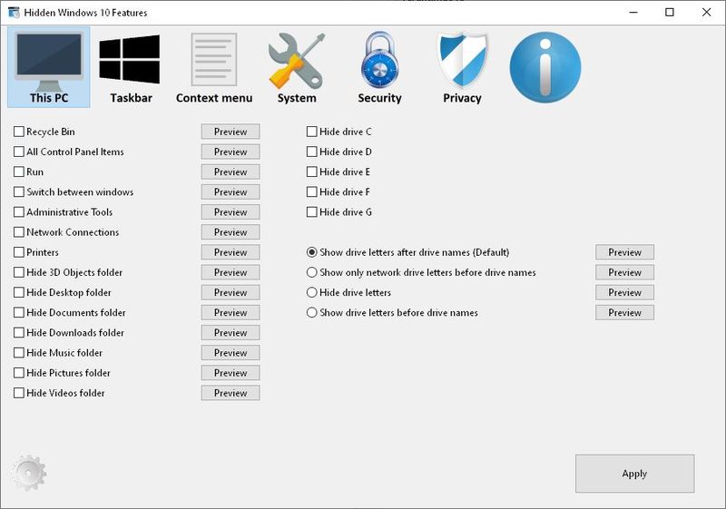Screen dimensions: 726x509
Task: Check Network Connections option
Action: pyautogui.click(x=19, y=232)
